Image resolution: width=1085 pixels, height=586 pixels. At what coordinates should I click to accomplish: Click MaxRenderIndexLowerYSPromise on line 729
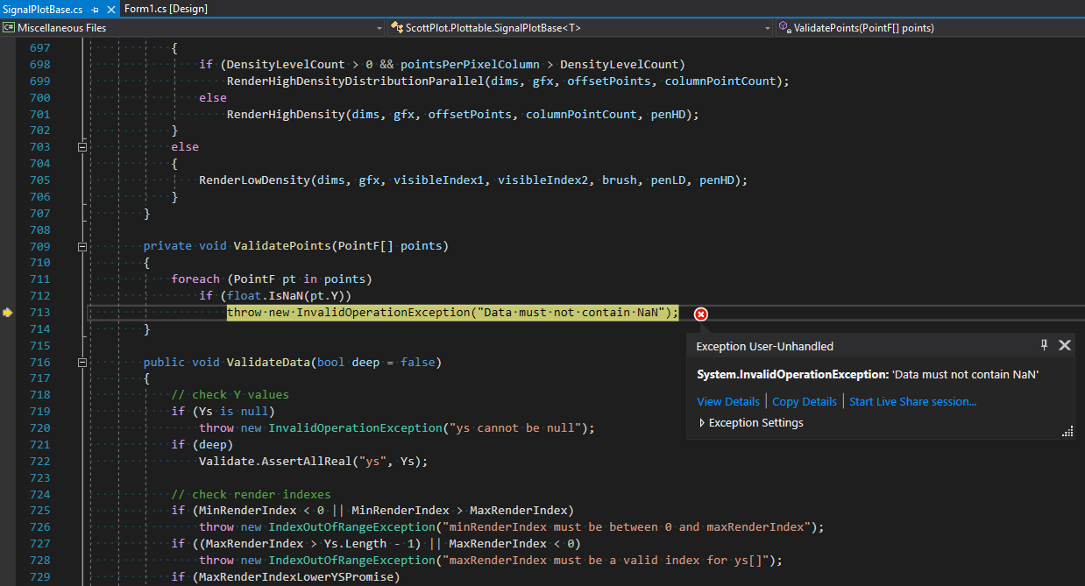click(296, 576)
